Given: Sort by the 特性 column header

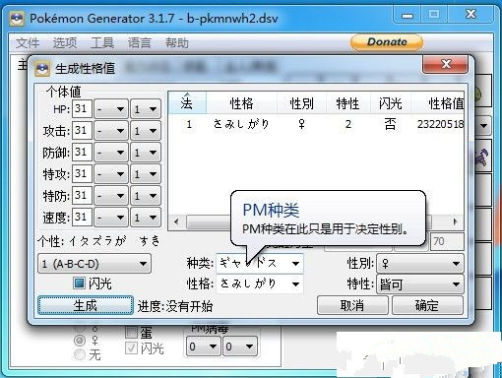Looking at the screenshot, I should pyautogui.click(x=347, y=103).
